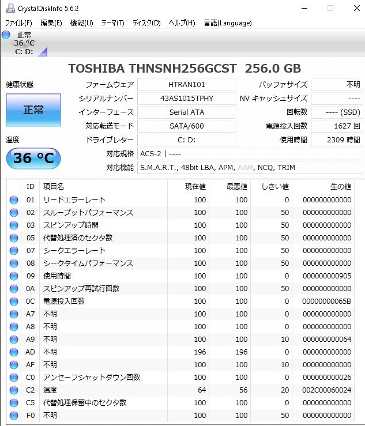
Task: Select the 代替処理済のセクタ数 row name
Action: (x=78, y=237)
